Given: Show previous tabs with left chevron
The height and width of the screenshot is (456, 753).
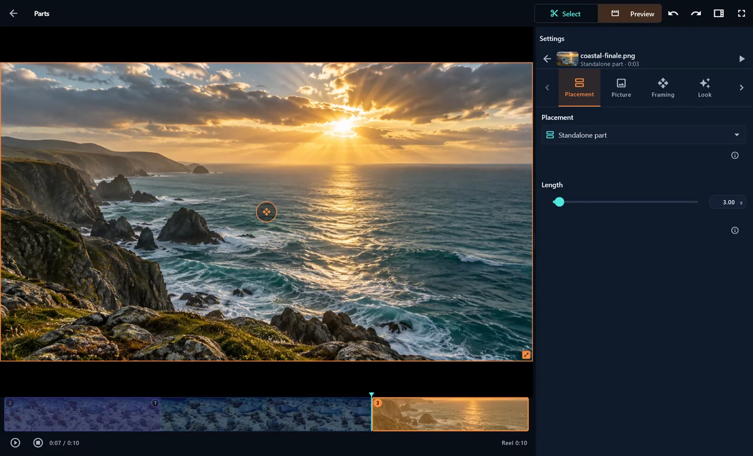Looking at the screenshot, I should coord(547,88).
